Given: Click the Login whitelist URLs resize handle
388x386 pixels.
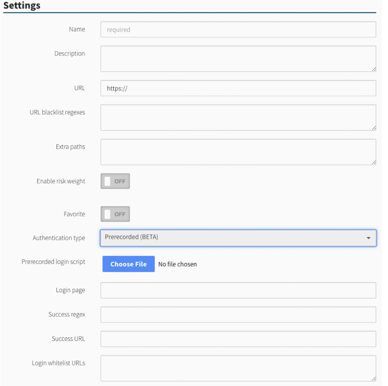Looking at the screenshot, I should [x=374, y=379].
